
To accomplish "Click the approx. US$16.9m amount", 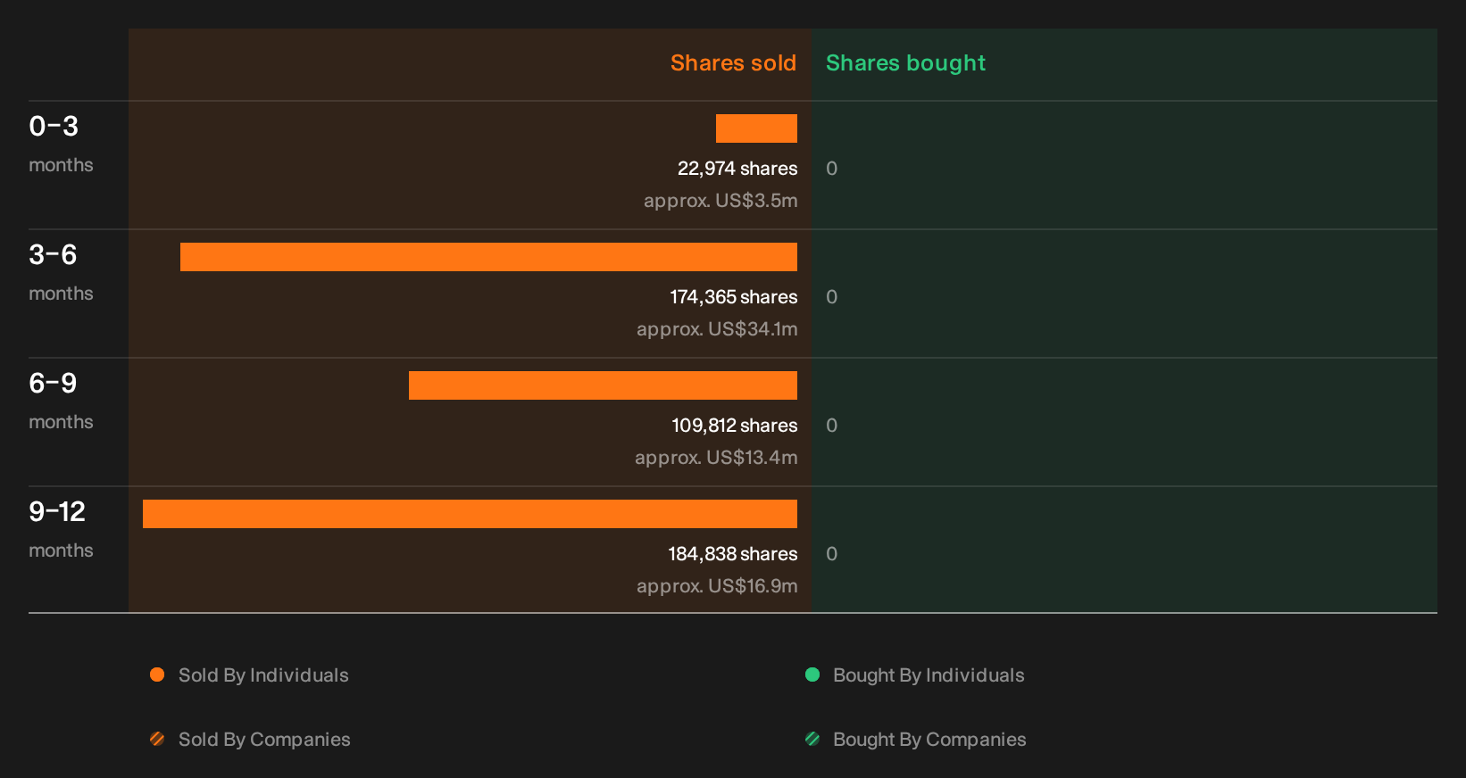I will coord(717,586).
